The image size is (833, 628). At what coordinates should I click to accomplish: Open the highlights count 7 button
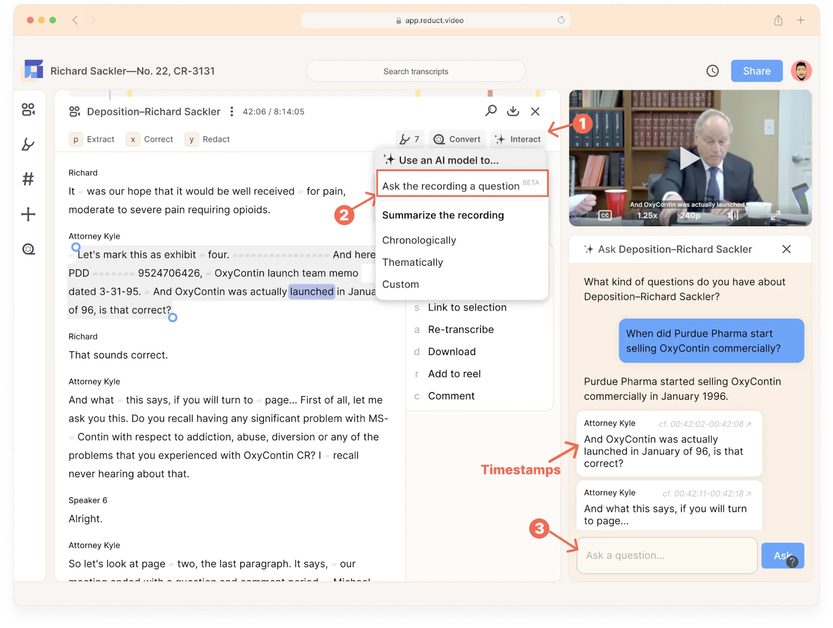coord(410,139)
